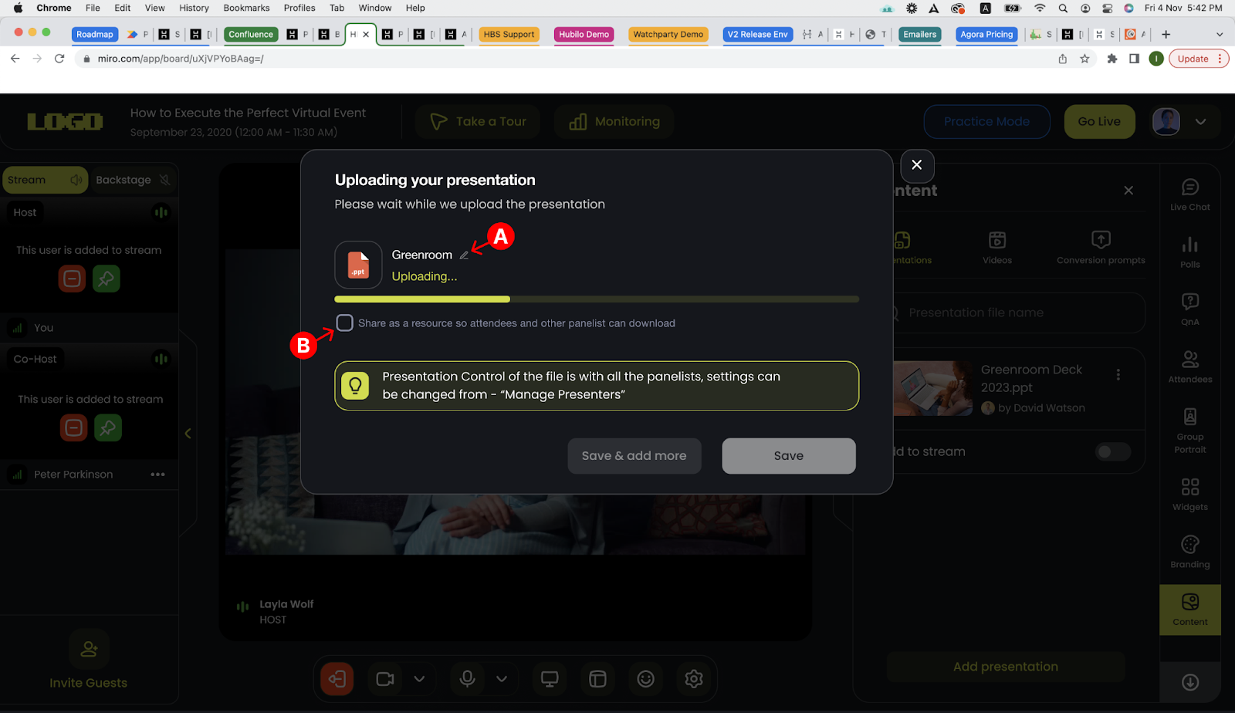The width and height of the screenshot is (1235, 713).
Task: Click the pencil edit icon next to Greenroom
Action: pos(464,255)
